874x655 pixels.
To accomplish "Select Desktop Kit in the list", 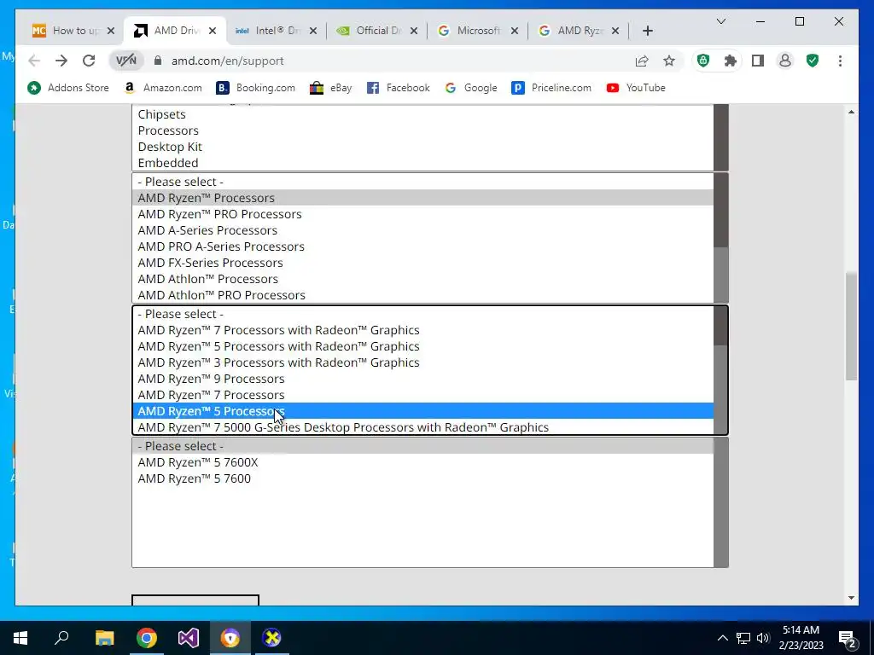I will (x=422, y=147).
